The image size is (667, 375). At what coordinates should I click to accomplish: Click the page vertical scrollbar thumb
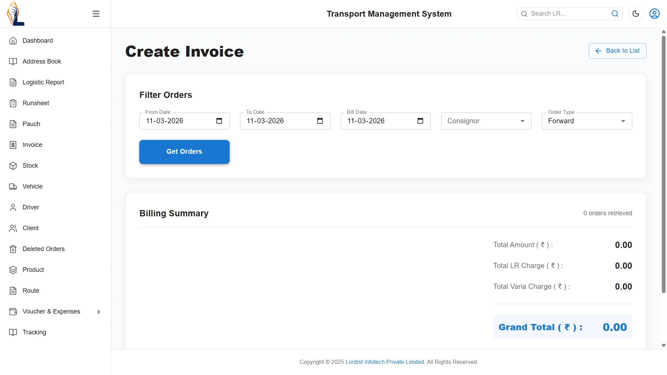tap(664, 164)
